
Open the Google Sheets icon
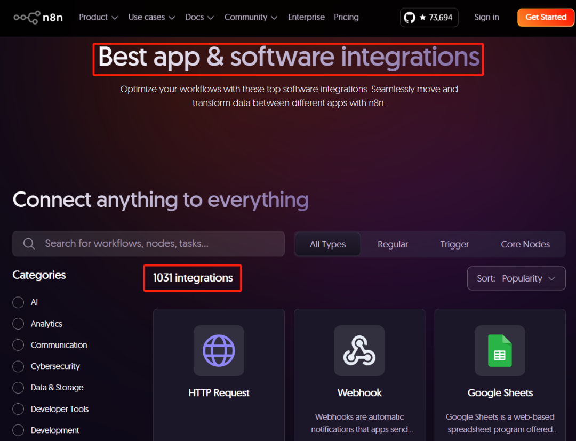500,351
